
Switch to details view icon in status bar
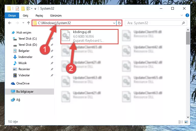181,122
